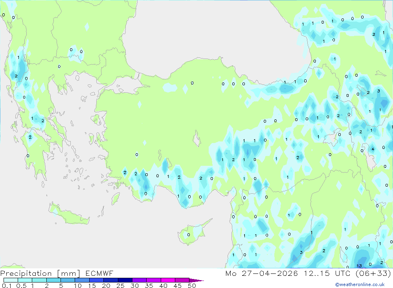
Task: Pick the 0.1–0.5 mm legend color swatch
Action: click(x=11, y=280)
